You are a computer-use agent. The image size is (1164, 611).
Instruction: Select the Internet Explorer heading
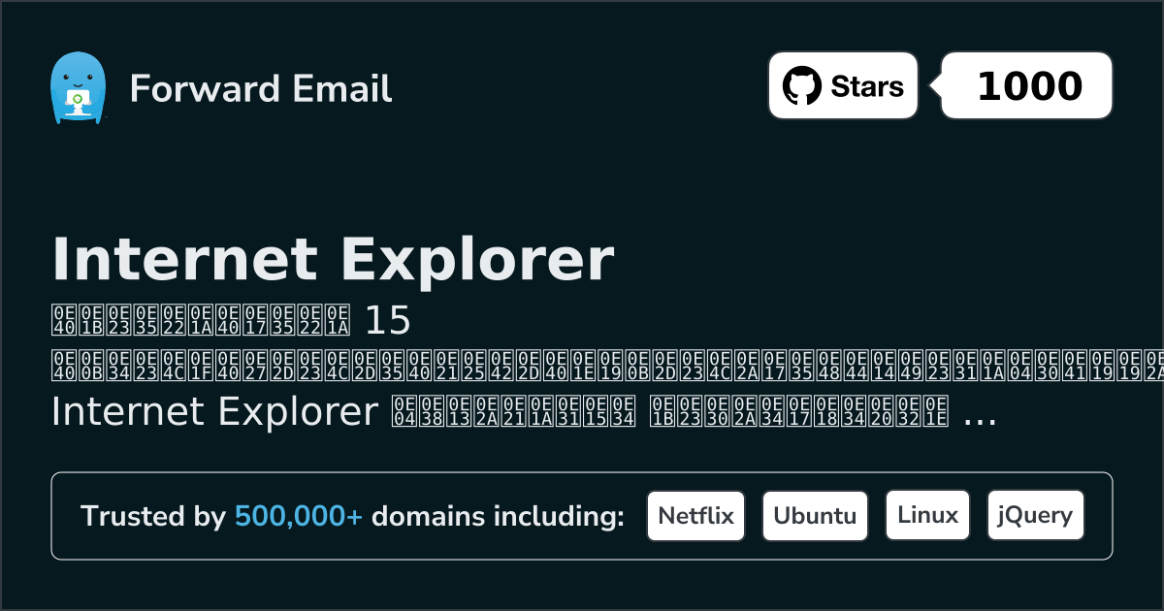click(x=334, y=259)
